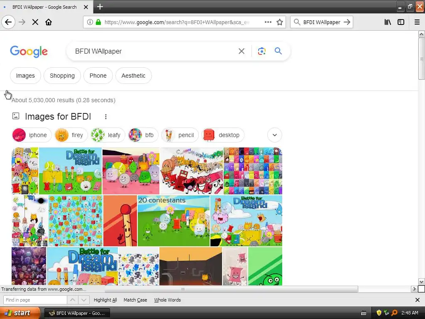Switch to the Images filter
425x319 pixels.
pyautogui.click(x=25, y=76)
